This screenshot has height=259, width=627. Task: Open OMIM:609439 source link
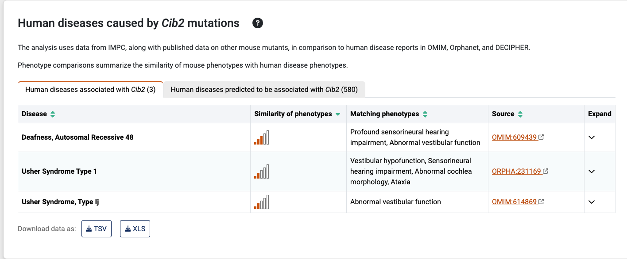click(515, 137)
